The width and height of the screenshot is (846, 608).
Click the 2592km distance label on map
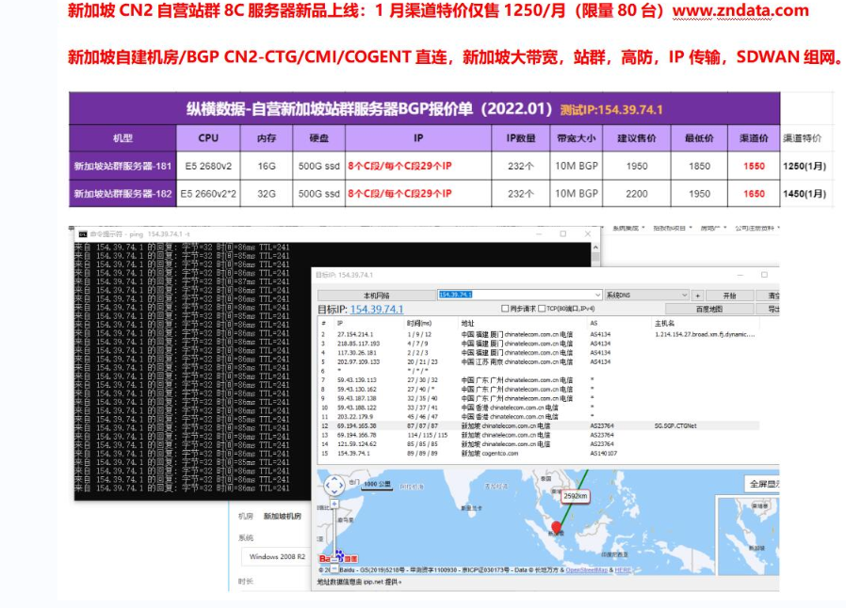click(576, 496)
